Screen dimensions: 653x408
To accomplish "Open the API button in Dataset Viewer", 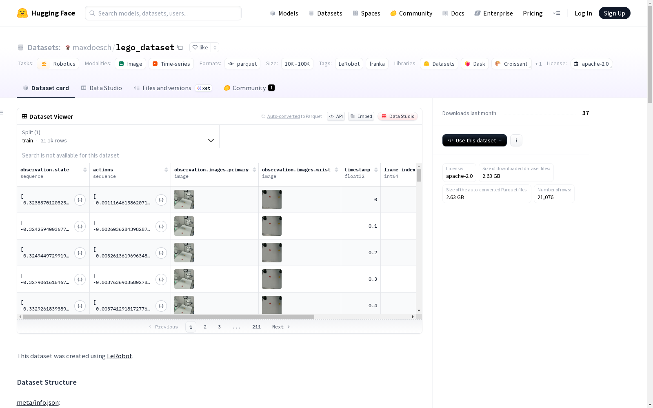I will [336, 116].
